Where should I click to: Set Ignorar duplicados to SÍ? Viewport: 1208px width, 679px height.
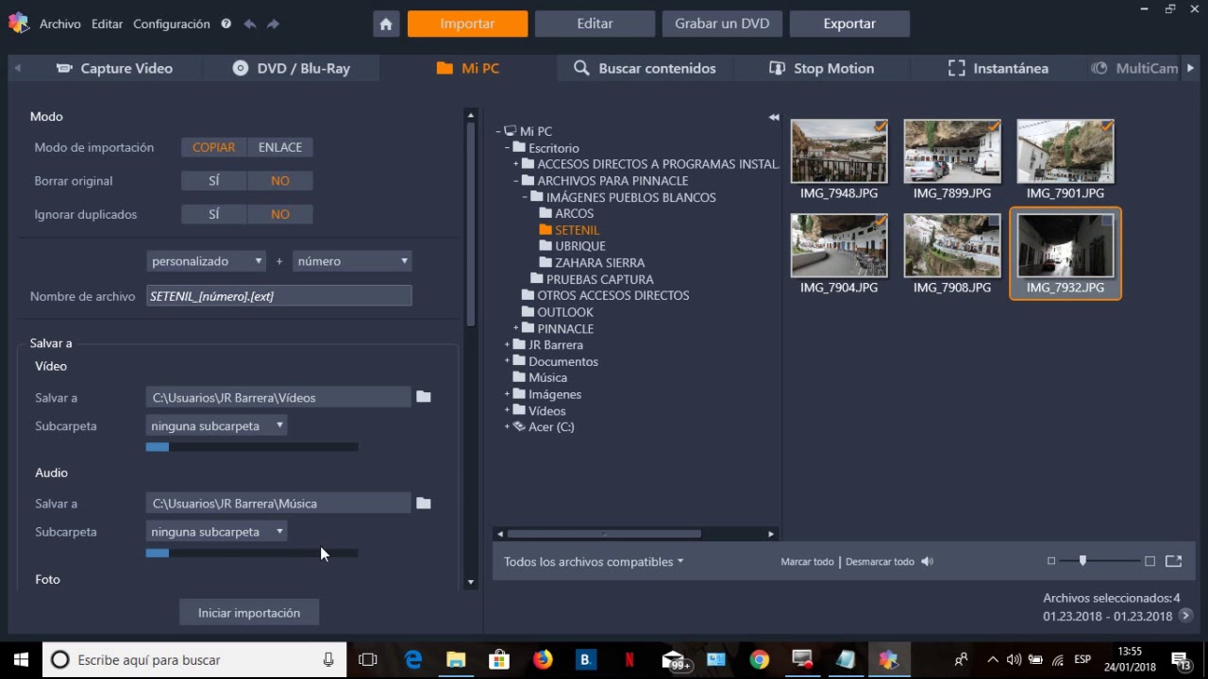pos(214,214)
